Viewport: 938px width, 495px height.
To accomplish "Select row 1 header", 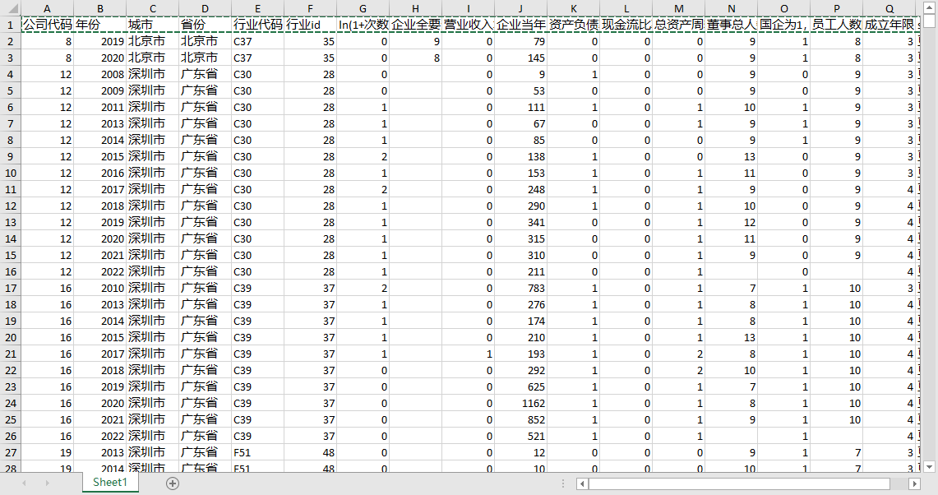I will pyautogui.click(x=11, y=25).
